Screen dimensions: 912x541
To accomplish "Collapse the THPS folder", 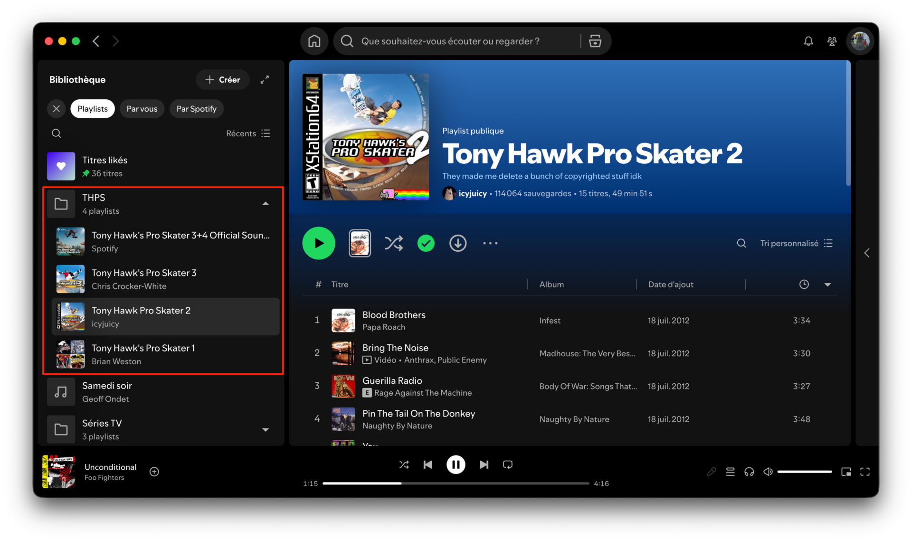I will click(x=266, y=204).
